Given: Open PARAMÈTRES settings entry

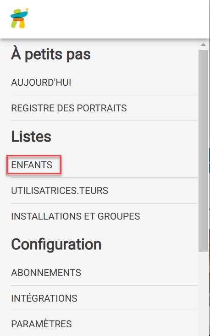Looking at the screenshot, I should (41, 324).
